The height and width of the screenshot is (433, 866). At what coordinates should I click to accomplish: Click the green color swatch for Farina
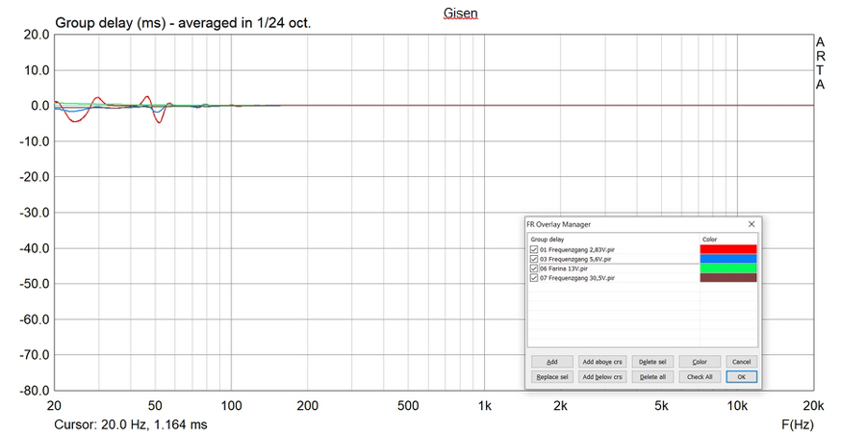point(727,268)
